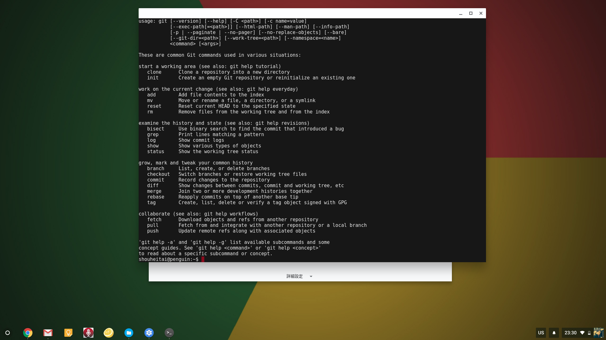The width and height of the screenshot is (606, 340).
Task: Click the 'diff' command text
Action: pyautogui.click(x=153, y=186)
